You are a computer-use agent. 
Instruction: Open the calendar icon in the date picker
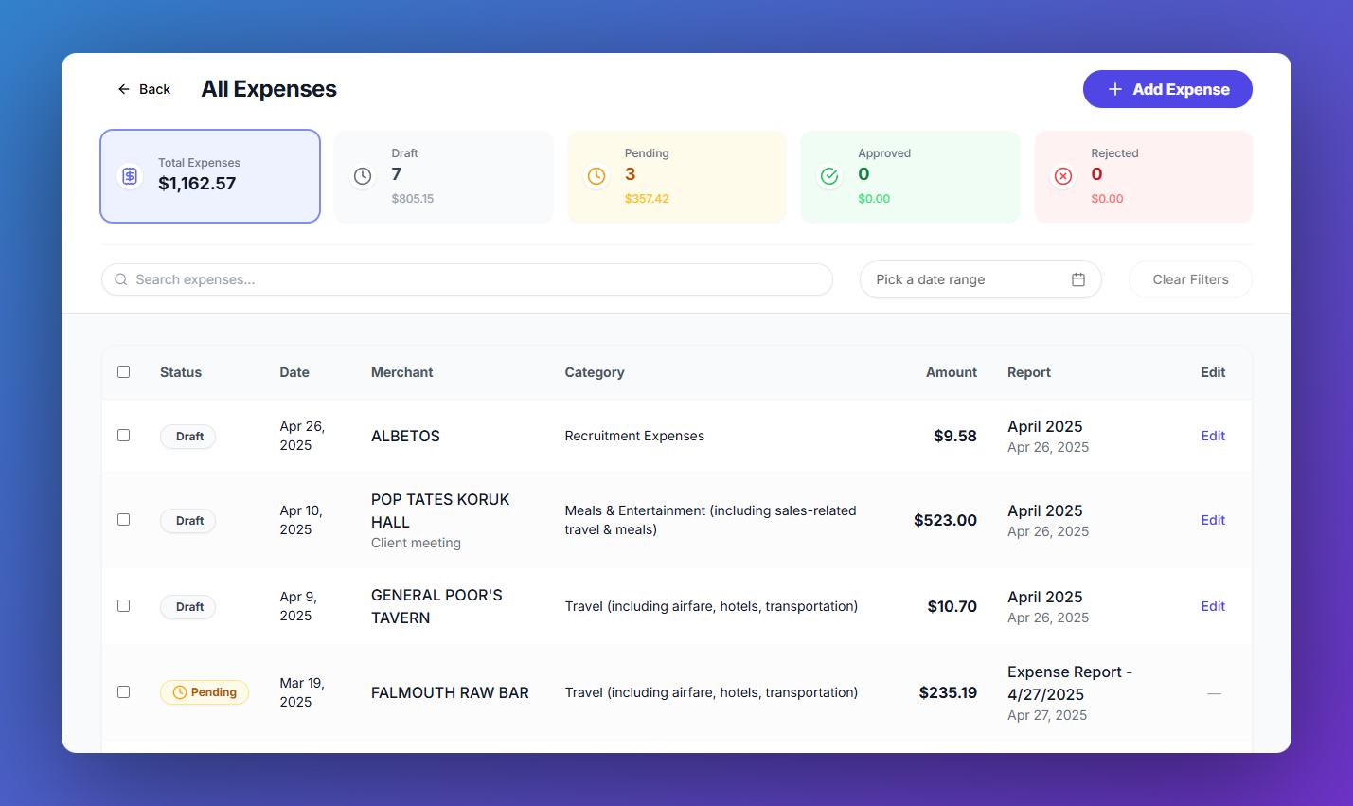point(1077,279)
